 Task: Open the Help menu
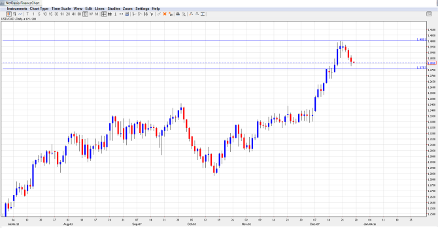pyautogui.click(x=156, y=8)
